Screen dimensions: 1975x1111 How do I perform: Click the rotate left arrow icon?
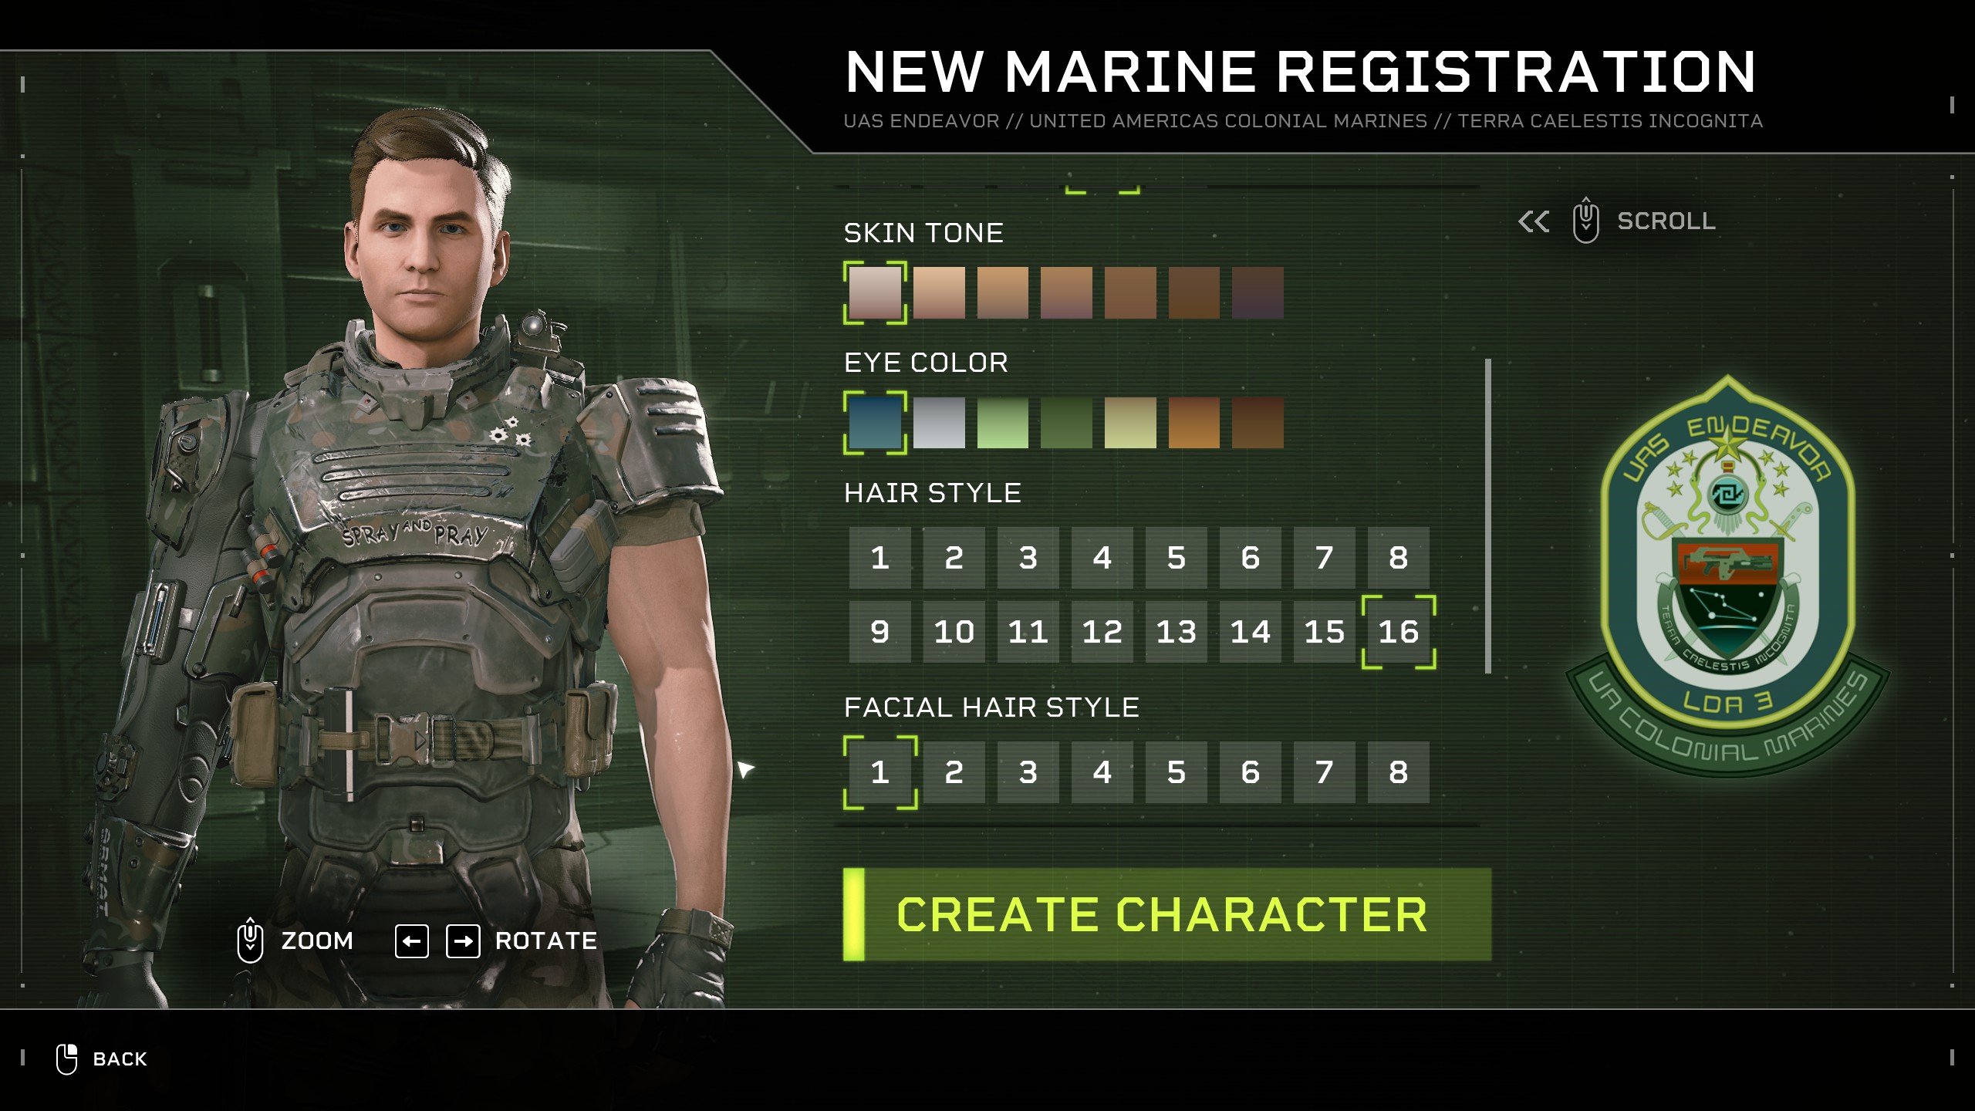point(412,941)
